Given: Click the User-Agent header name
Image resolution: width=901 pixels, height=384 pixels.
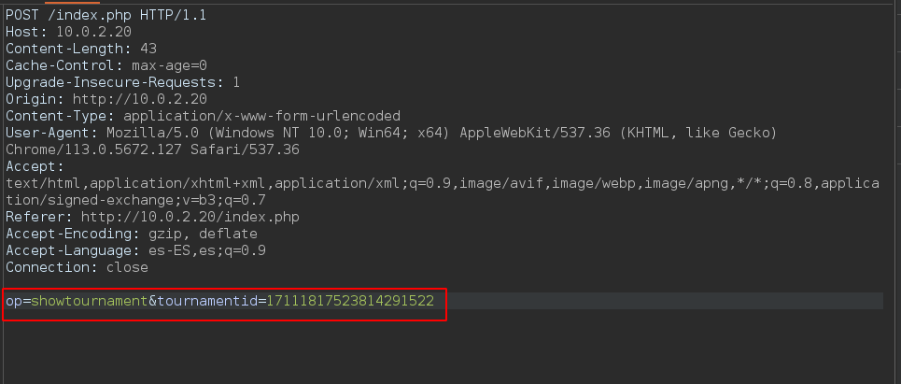Looking at the screenshot, I should point(45,133).
